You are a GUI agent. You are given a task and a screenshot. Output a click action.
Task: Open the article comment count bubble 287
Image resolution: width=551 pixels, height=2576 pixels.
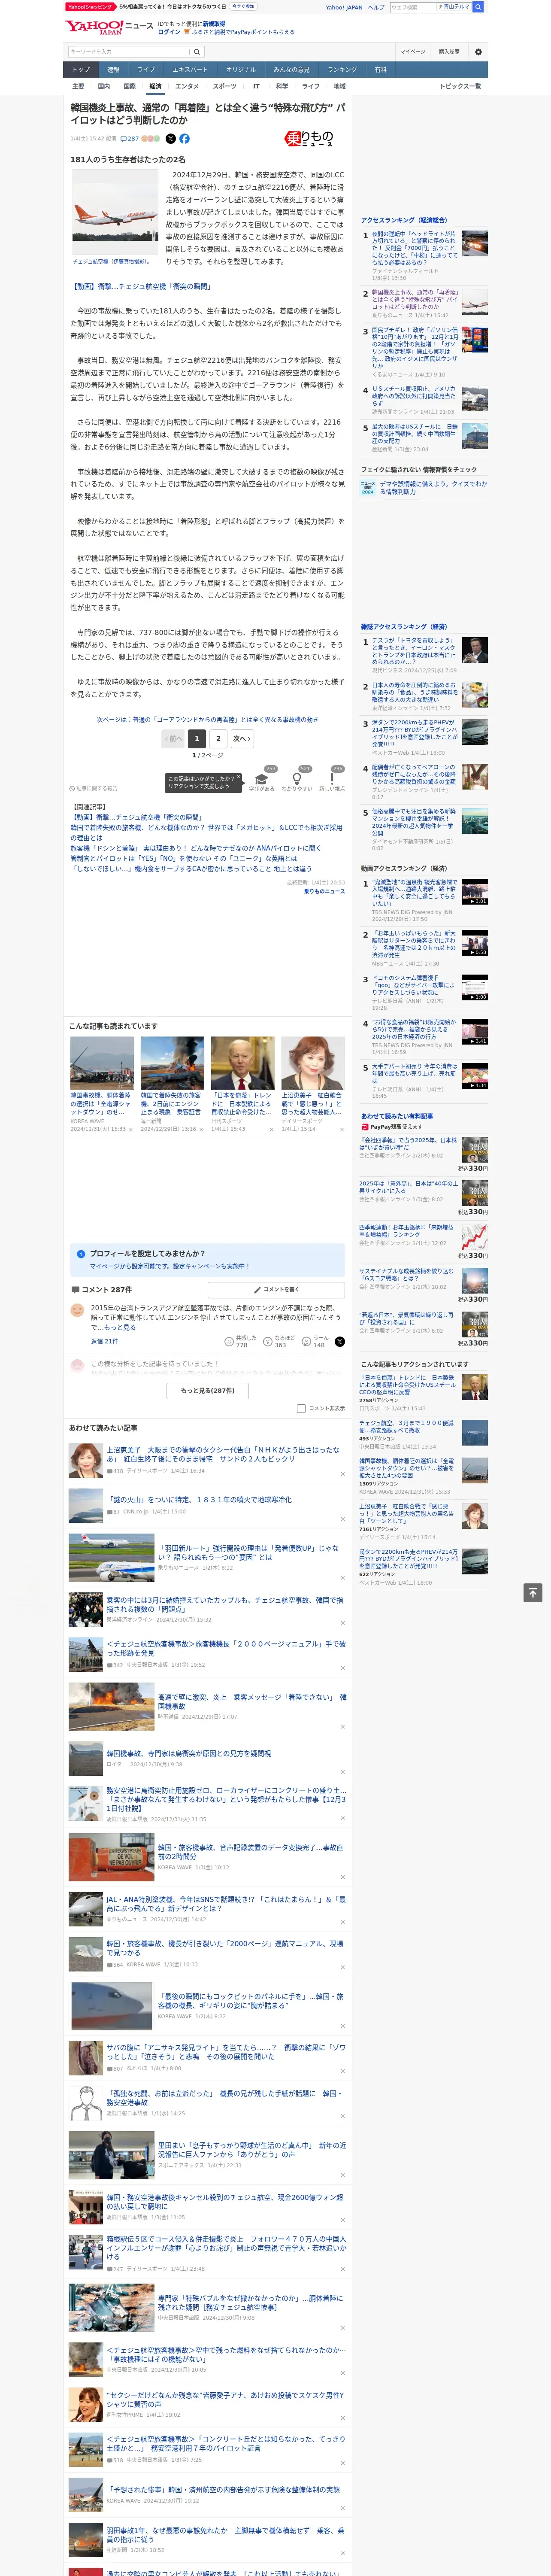(129, 139)
